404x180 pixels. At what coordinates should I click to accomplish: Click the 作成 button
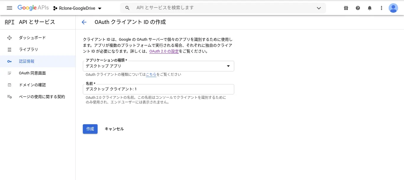click(x=90, y=129)
